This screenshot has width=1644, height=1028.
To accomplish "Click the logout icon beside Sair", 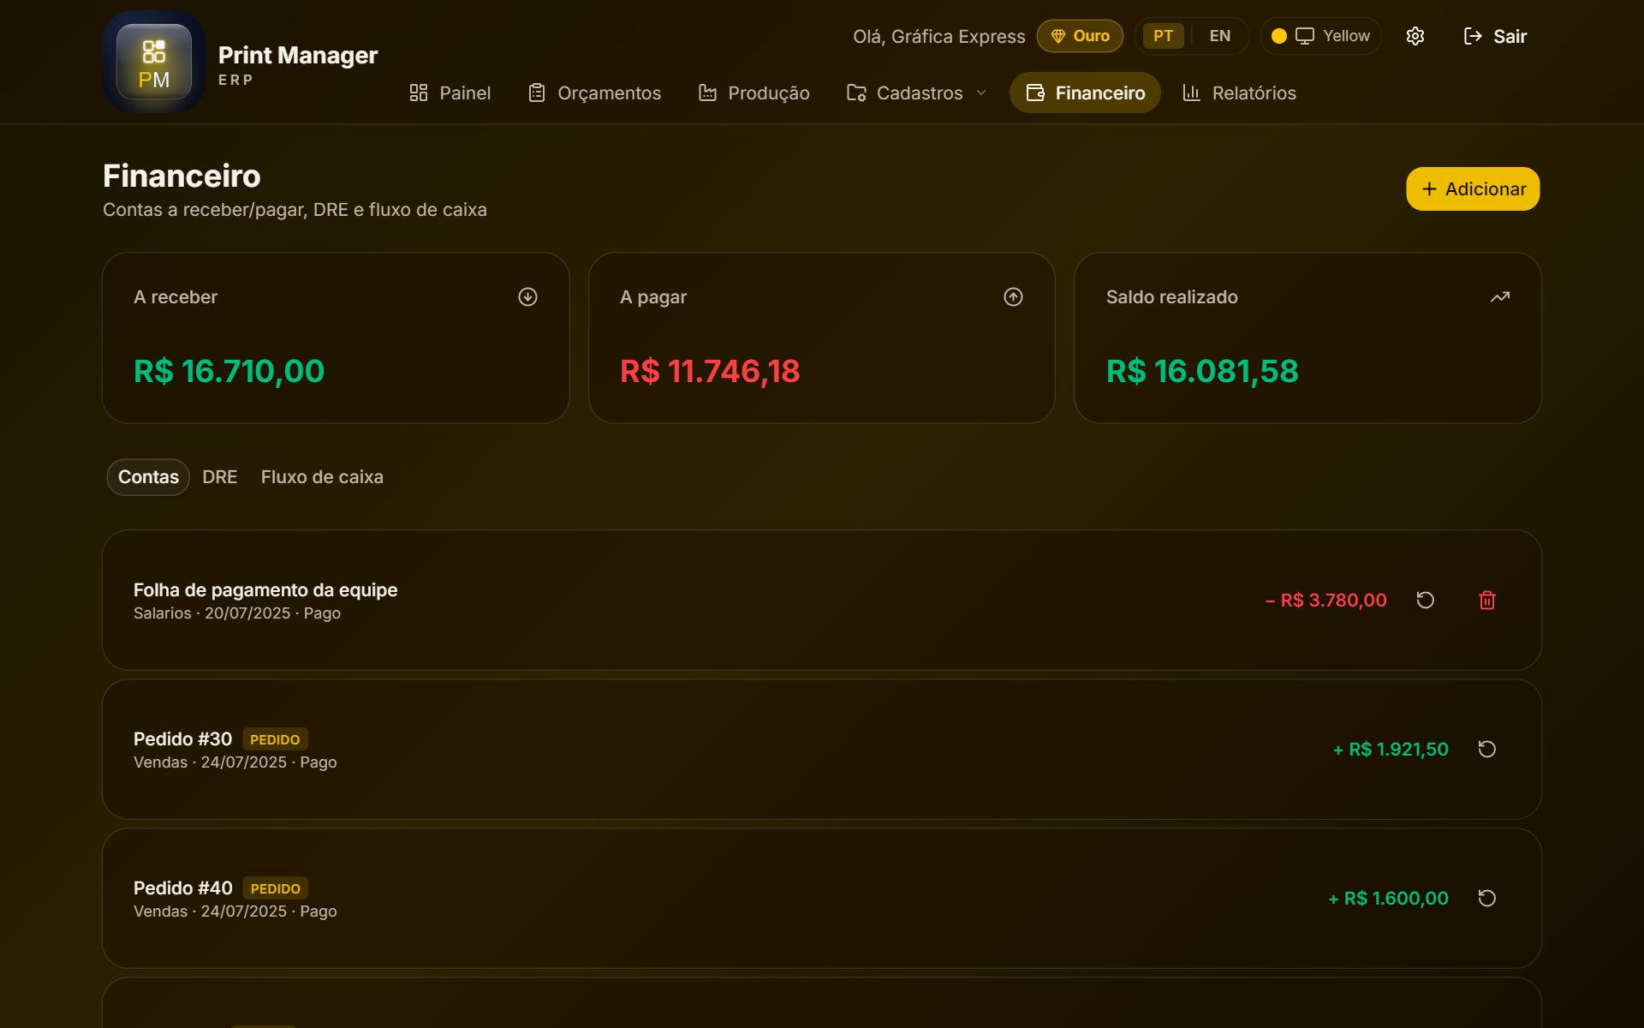I will click(1473, 36).
